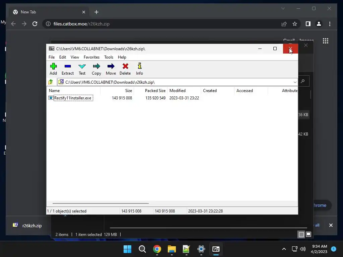The height and width of the screenshot is (257, 343).
Task: Open the tab search chevron in Chrome
Action: point(283,8)
